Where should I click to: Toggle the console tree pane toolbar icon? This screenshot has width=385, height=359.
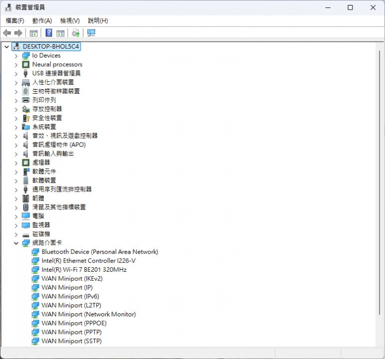point(34,33)
